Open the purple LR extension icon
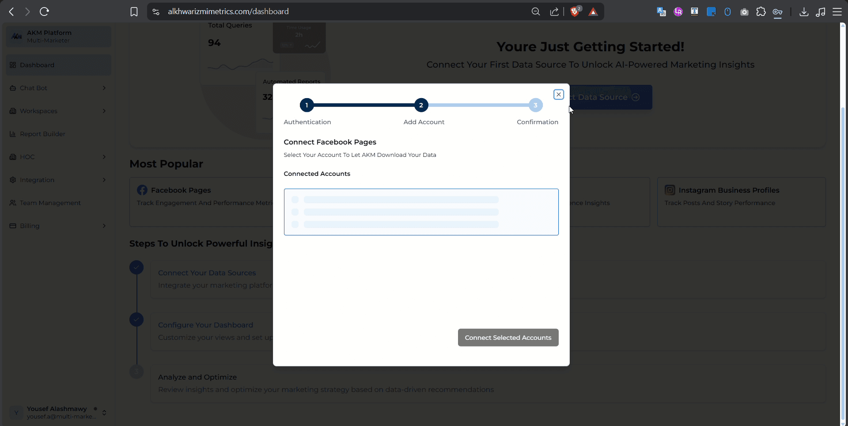This screenshot has width=848, height=426. [x=678, y=12]
